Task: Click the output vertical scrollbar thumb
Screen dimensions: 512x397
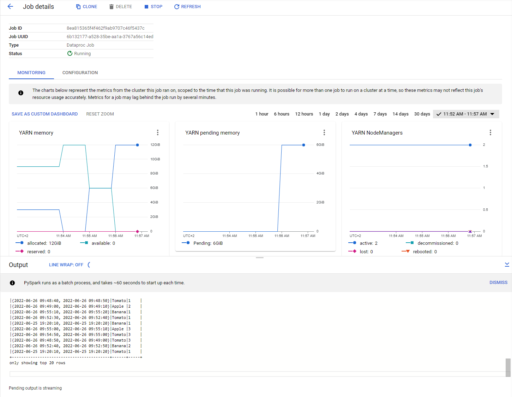Action: coord(508,368)
